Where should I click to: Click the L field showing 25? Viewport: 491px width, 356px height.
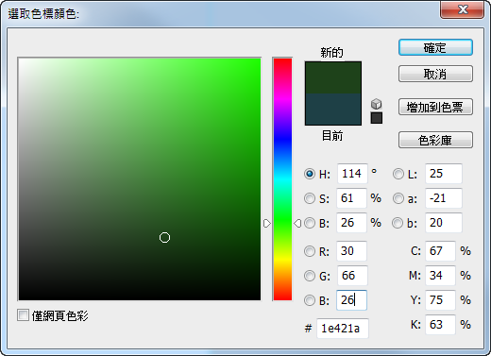click(444, 174)
